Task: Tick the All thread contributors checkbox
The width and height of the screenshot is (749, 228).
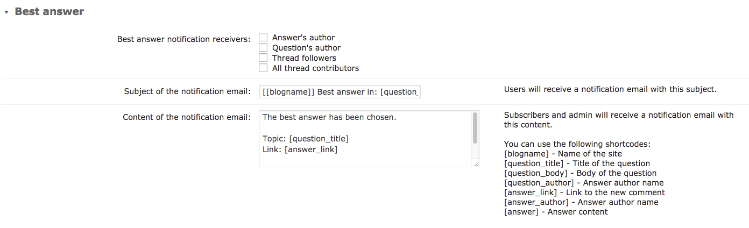Action: [x=263, y=68]
